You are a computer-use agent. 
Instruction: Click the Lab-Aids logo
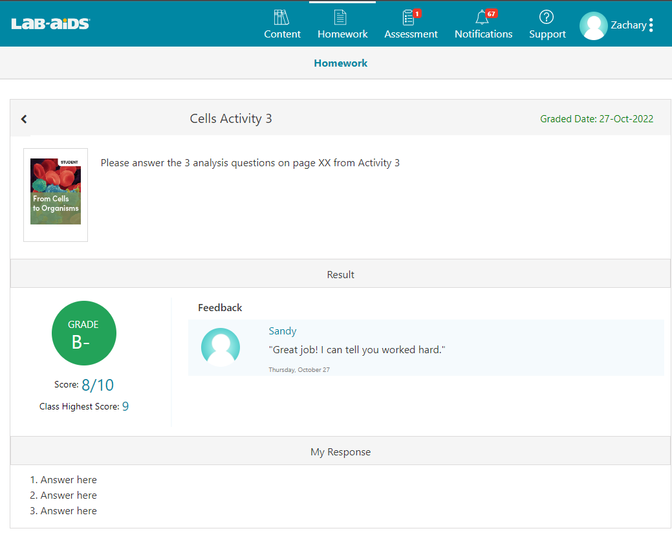[50, 24]
